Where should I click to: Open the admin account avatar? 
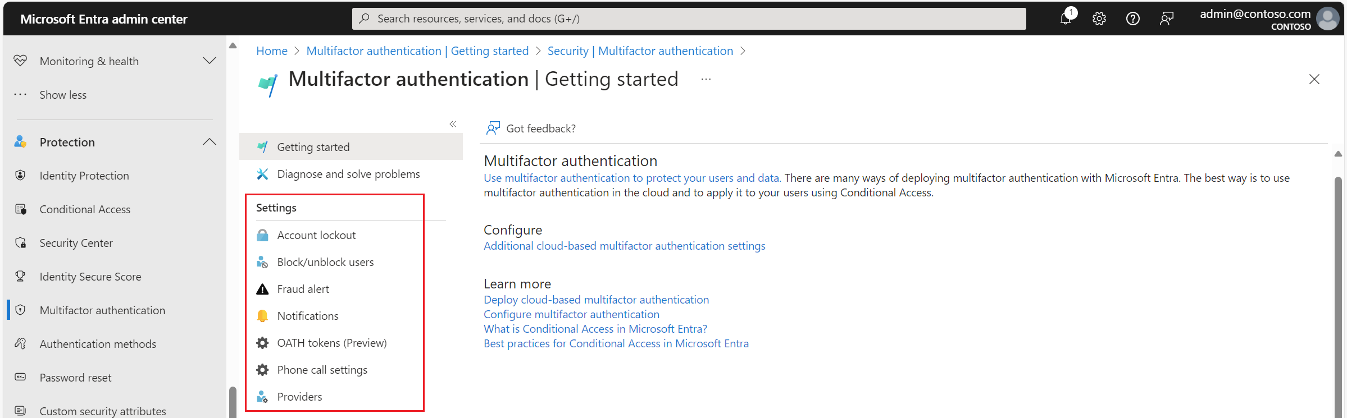[x=1328, y=19]
